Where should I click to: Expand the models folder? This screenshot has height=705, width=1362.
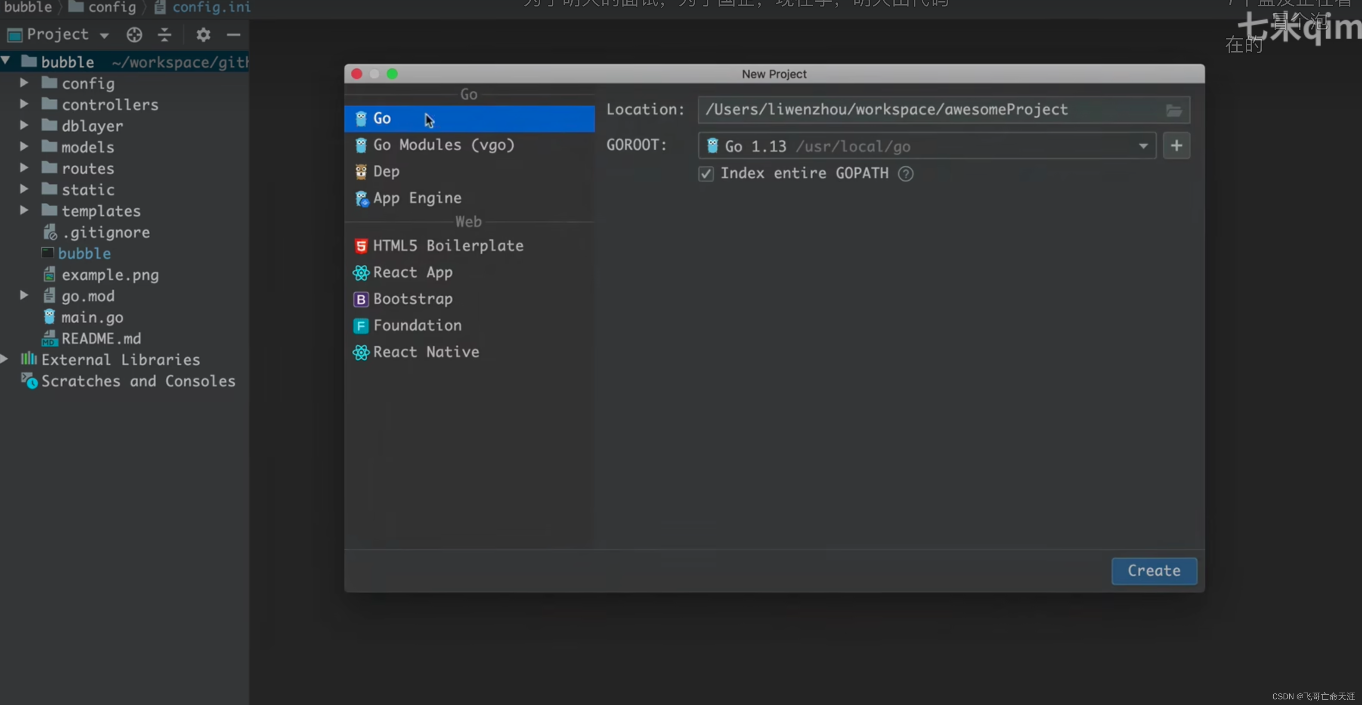click(x=24, y=146)
